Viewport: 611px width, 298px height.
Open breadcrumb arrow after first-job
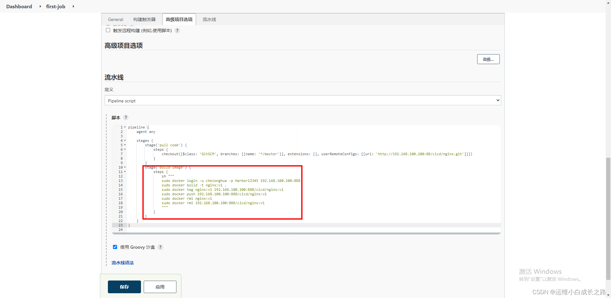[73, 6]
